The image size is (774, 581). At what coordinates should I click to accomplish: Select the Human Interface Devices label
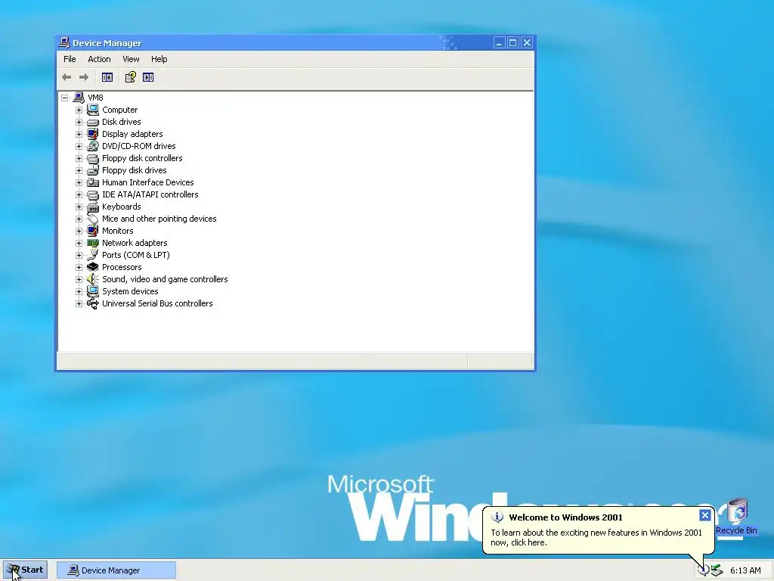[x=147, y=182]
